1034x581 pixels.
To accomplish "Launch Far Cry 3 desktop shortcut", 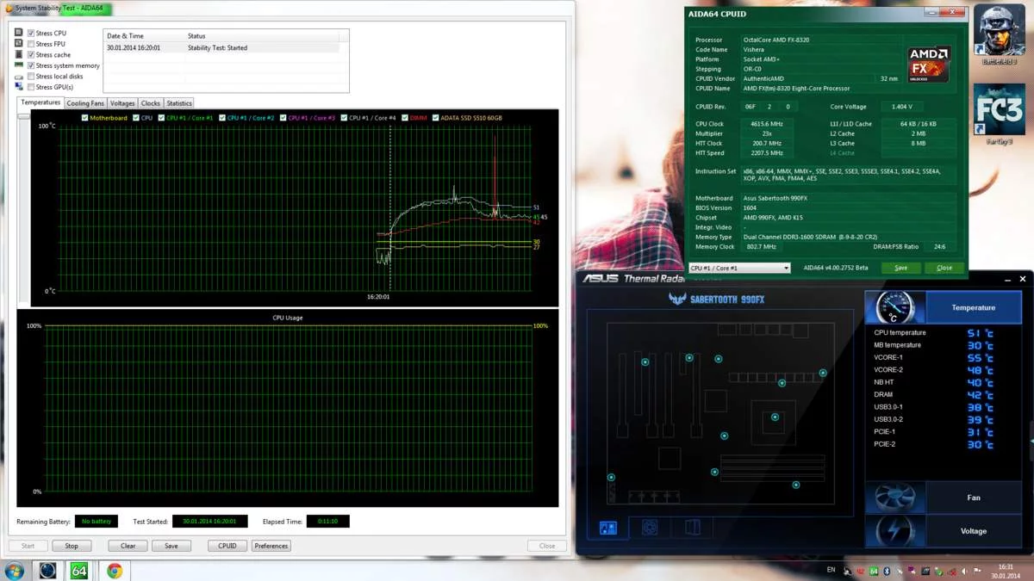I will (999, 110).
